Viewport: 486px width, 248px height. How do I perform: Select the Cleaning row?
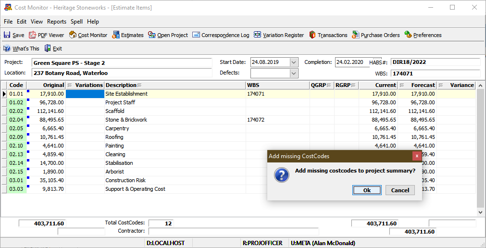pos(238,154)
